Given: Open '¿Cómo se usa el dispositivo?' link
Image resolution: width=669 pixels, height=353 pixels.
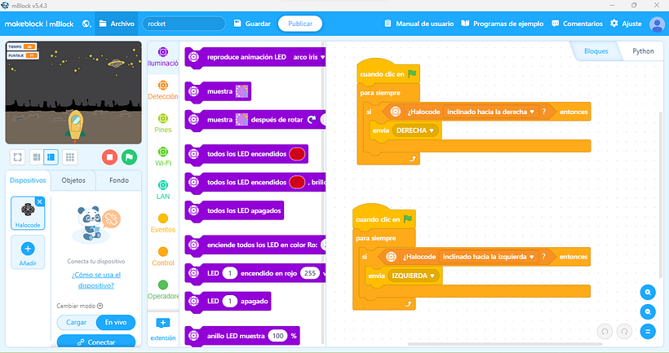Looking at the screenshot, I should [91, 280].
